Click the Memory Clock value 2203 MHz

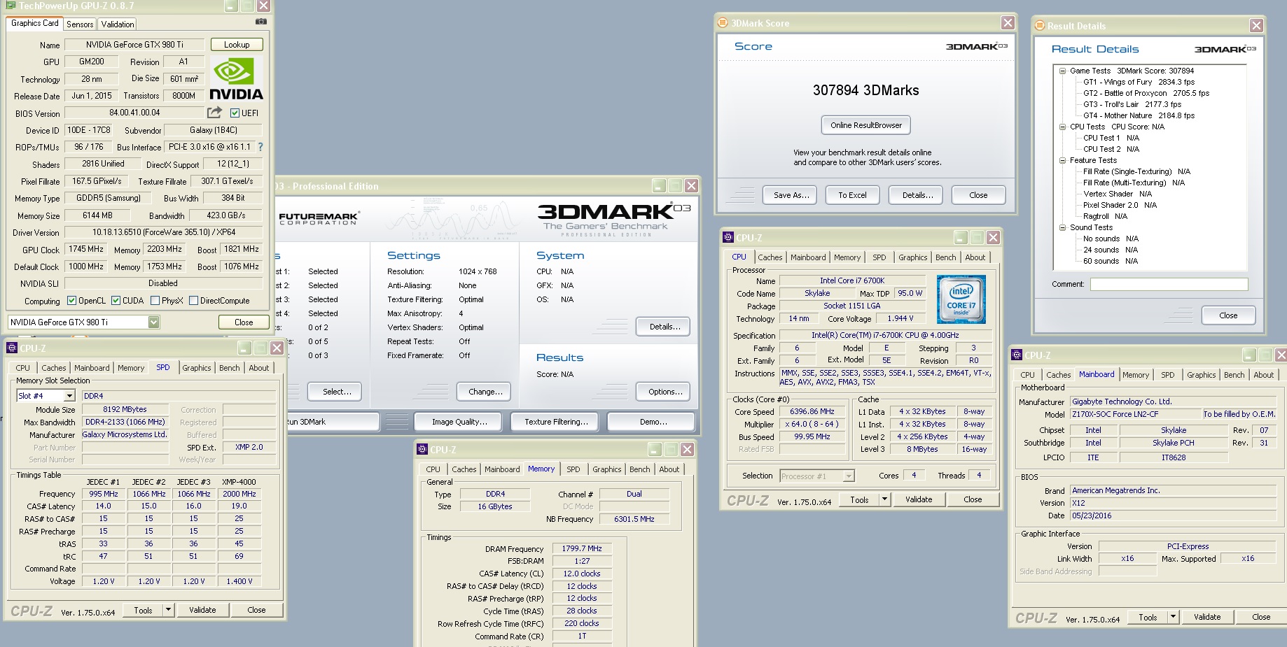165,249
